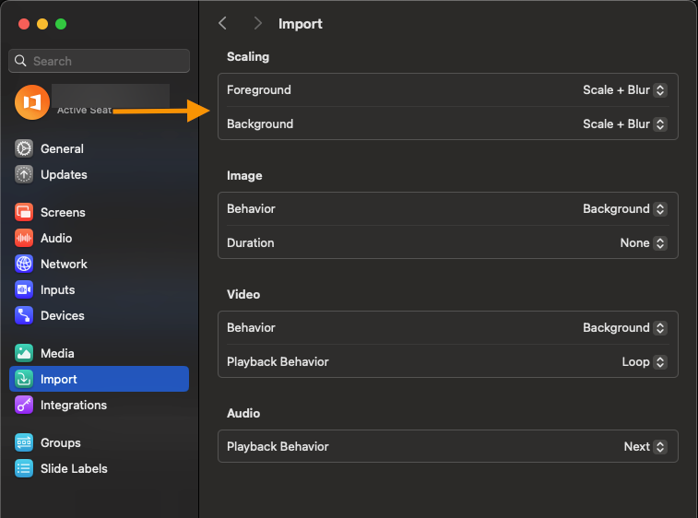This screenshot has width=698, height=518.
Task: Go forward with the right chevron
Action: [258, 23]
